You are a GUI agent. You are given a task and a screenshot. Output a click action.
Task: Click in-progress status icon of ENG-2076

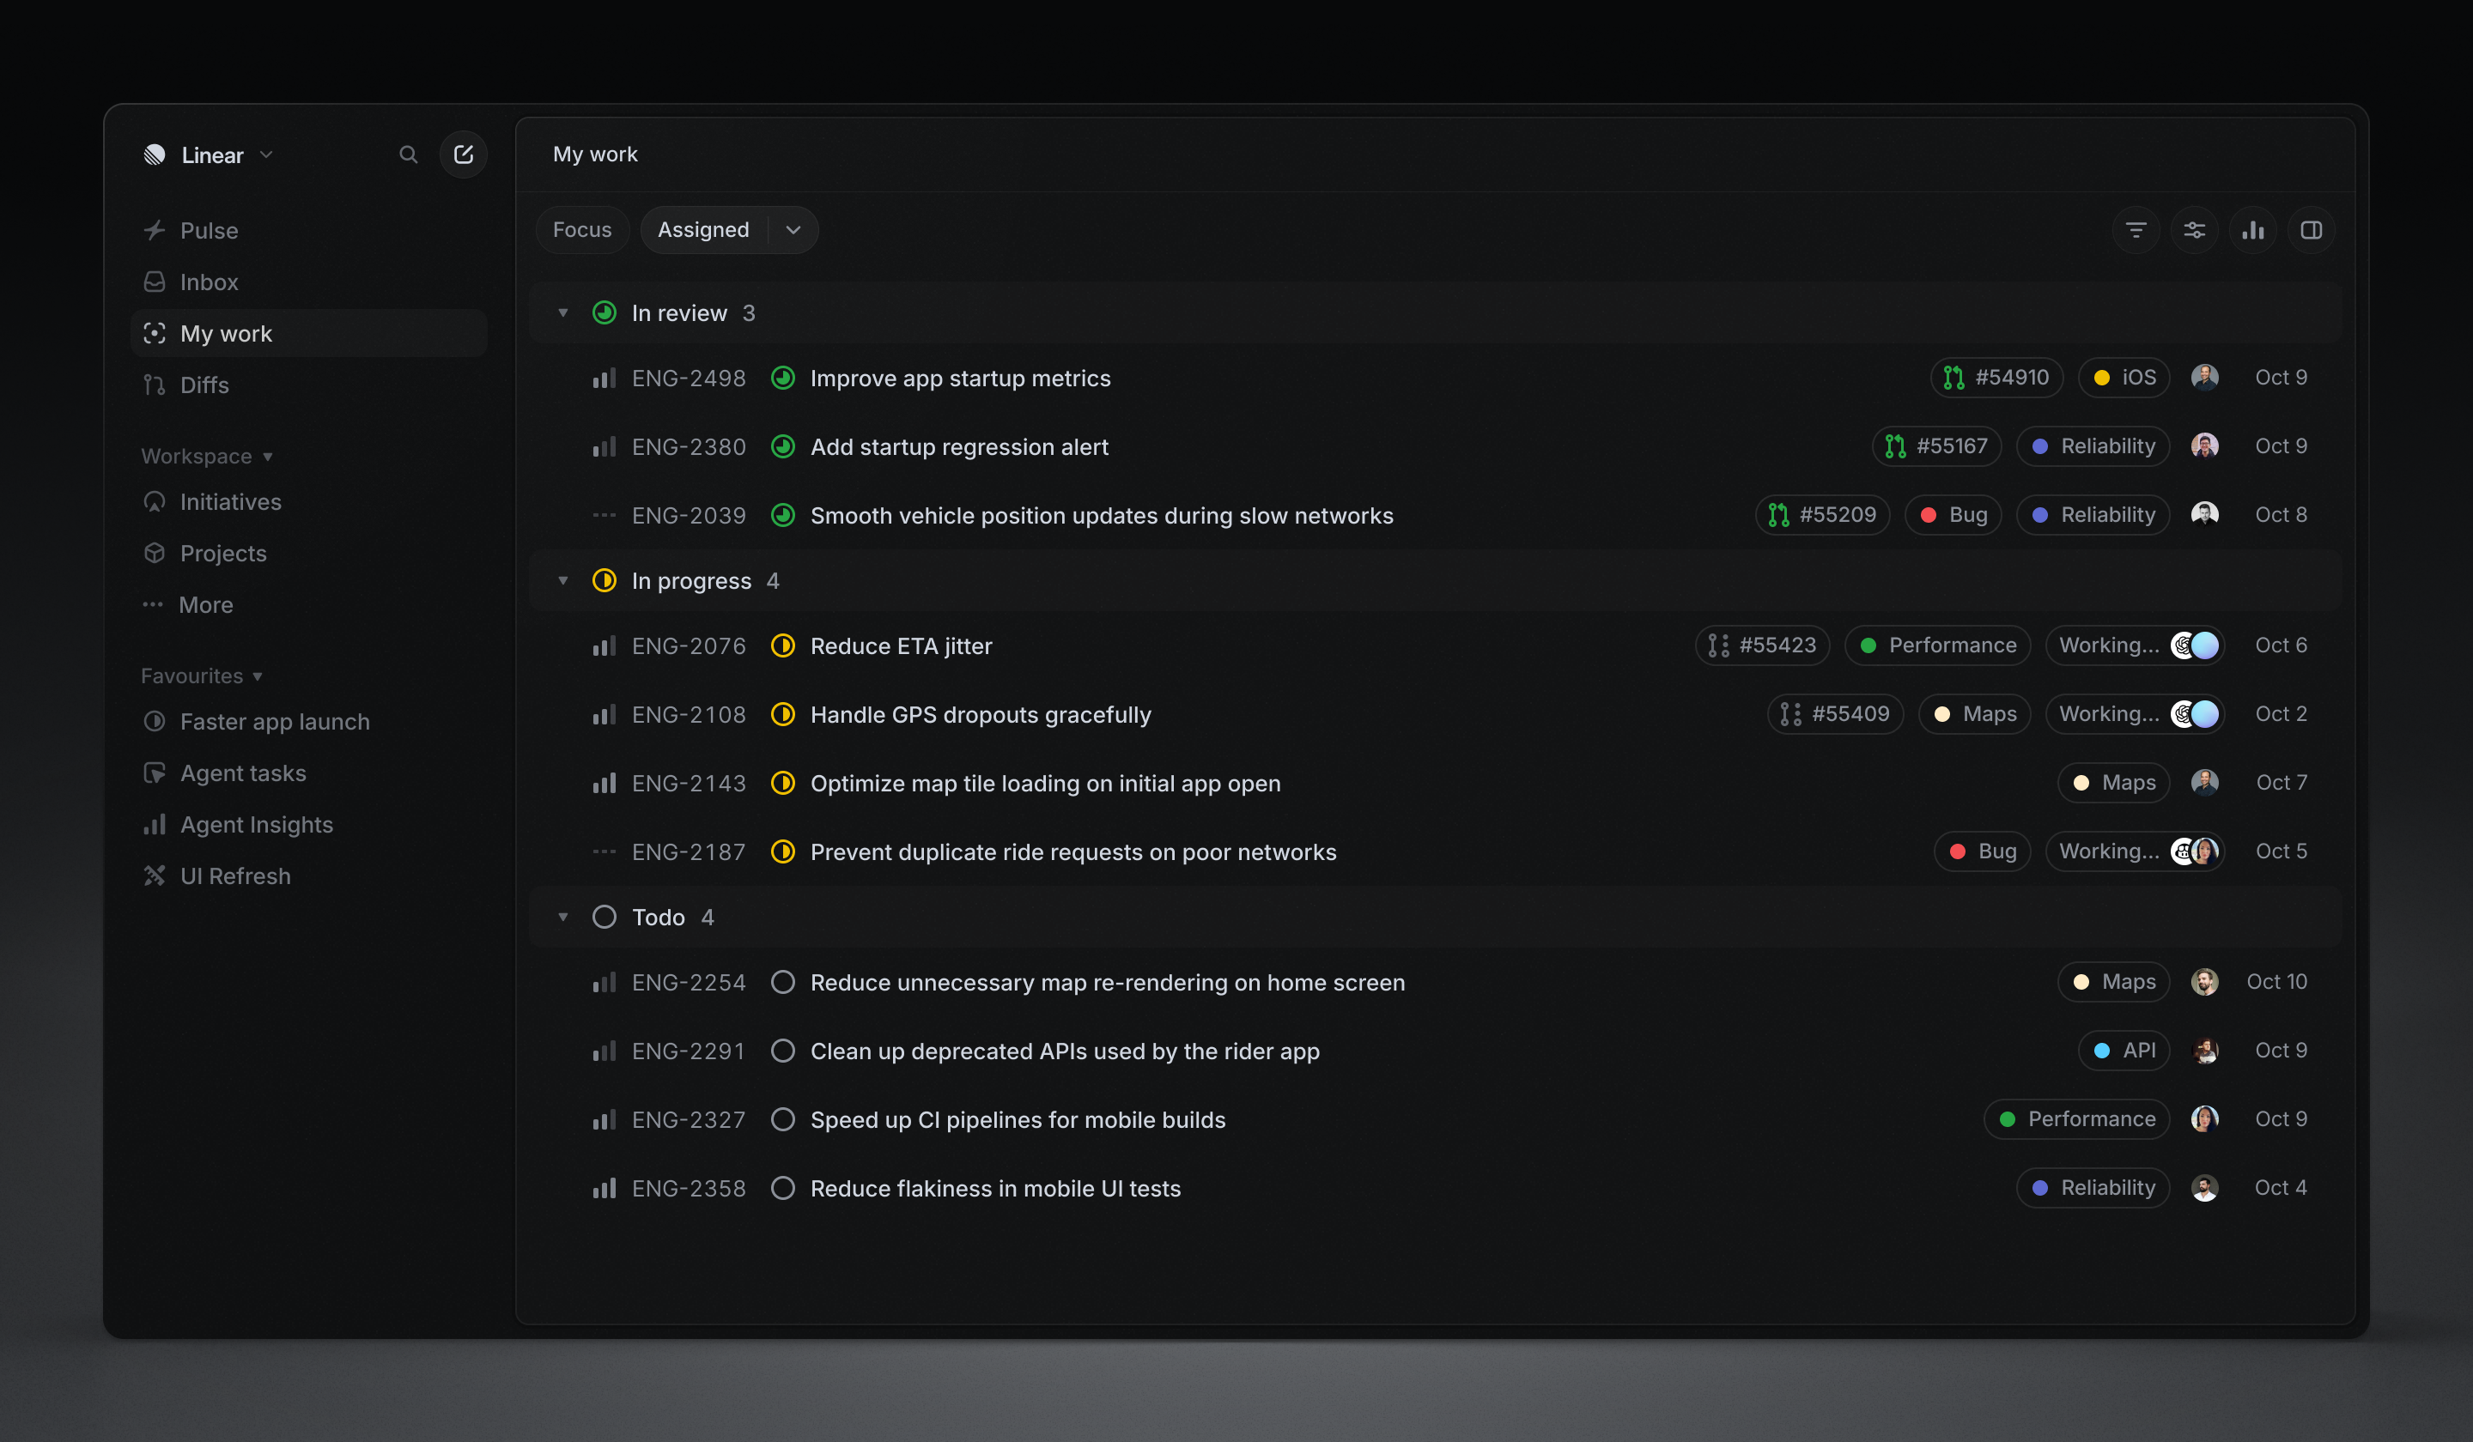[x=782, y=645]
